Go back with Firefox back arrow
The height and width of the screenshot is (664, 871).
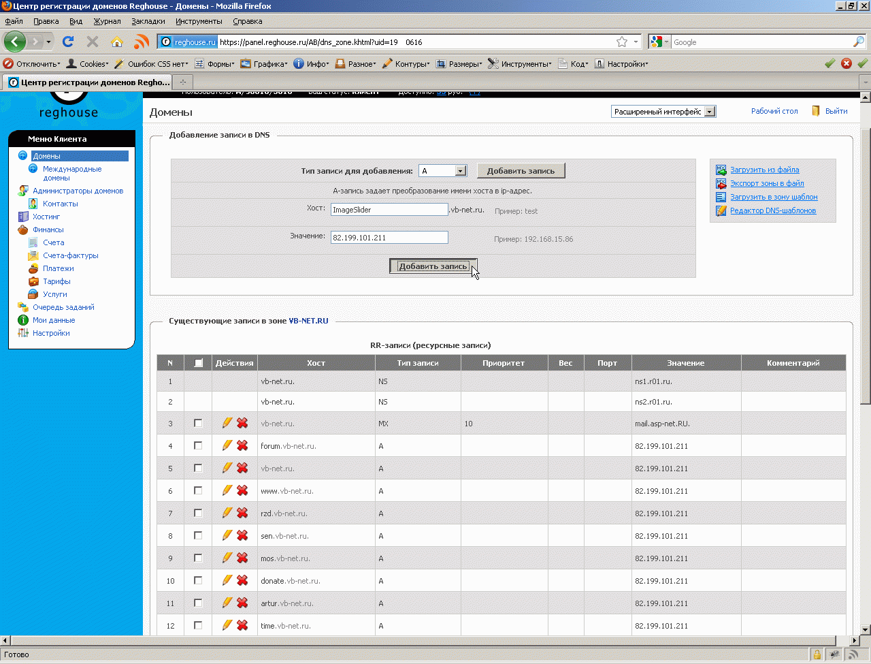tap(14, 42)
